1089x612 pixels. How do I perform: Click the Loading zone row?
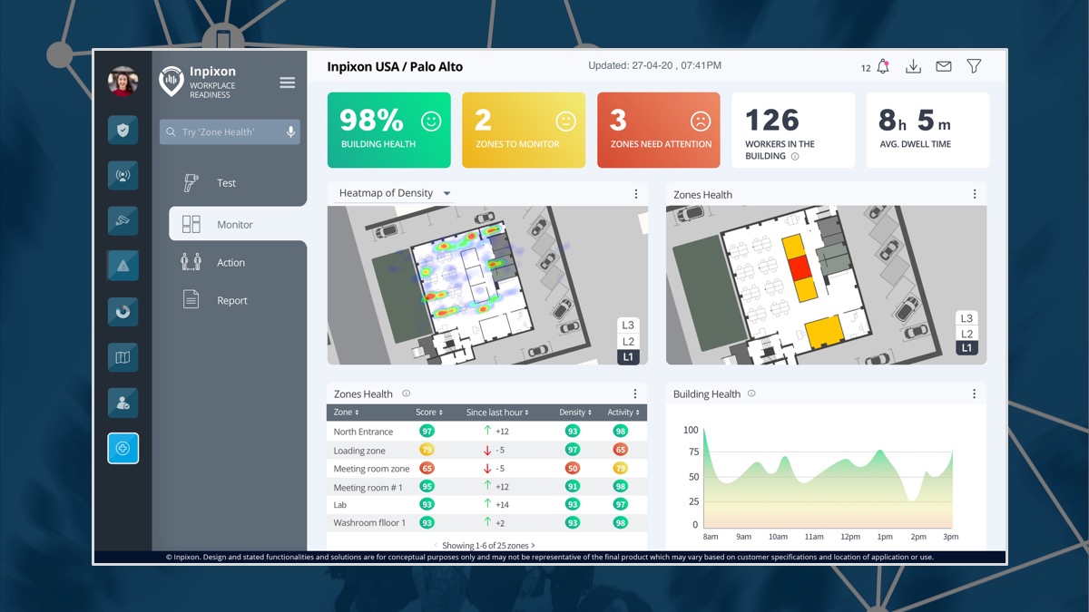[487, 450]
